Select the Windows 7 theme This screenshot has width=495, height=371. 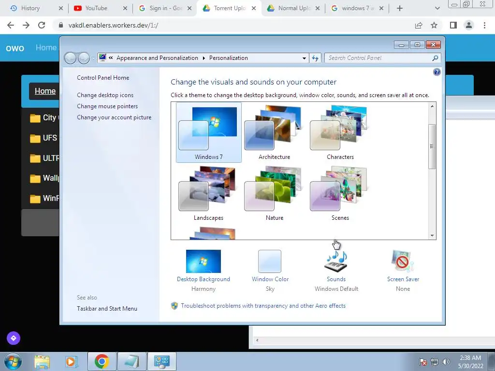[209, 132]
